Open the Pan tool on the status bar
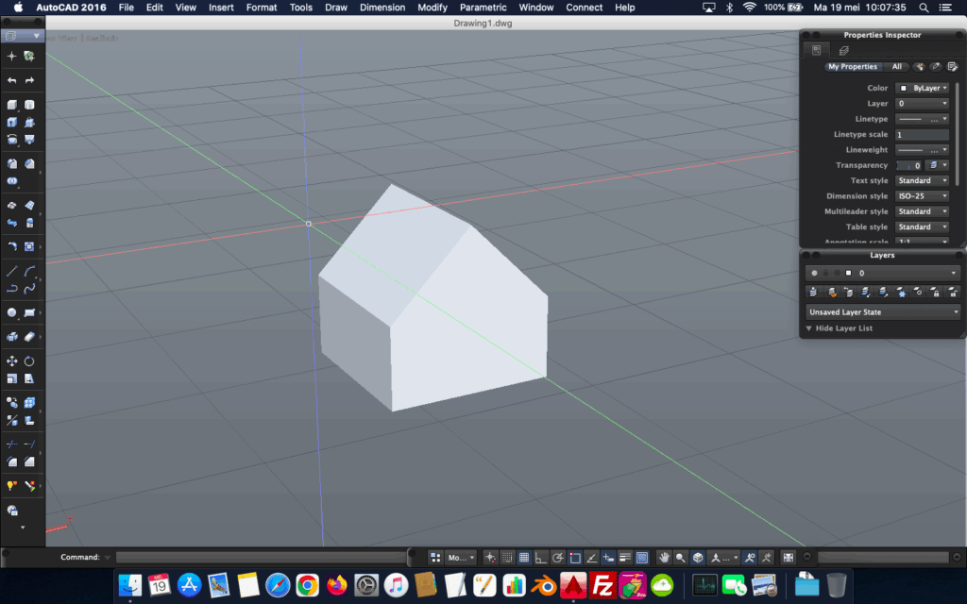The image size is (967, 604). 664,557
